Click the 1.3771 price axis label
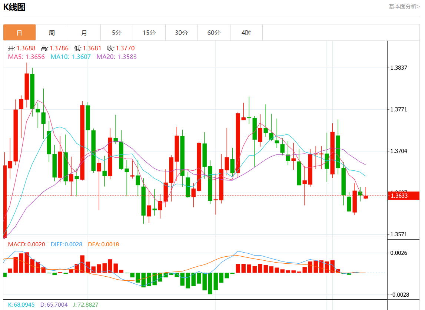425x310 pixels. [398, 110]
